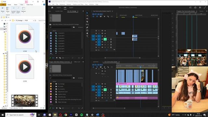Open the Graphics and Titles menu
The height and width of the screenshot is (117, 208).
point(78,4)
